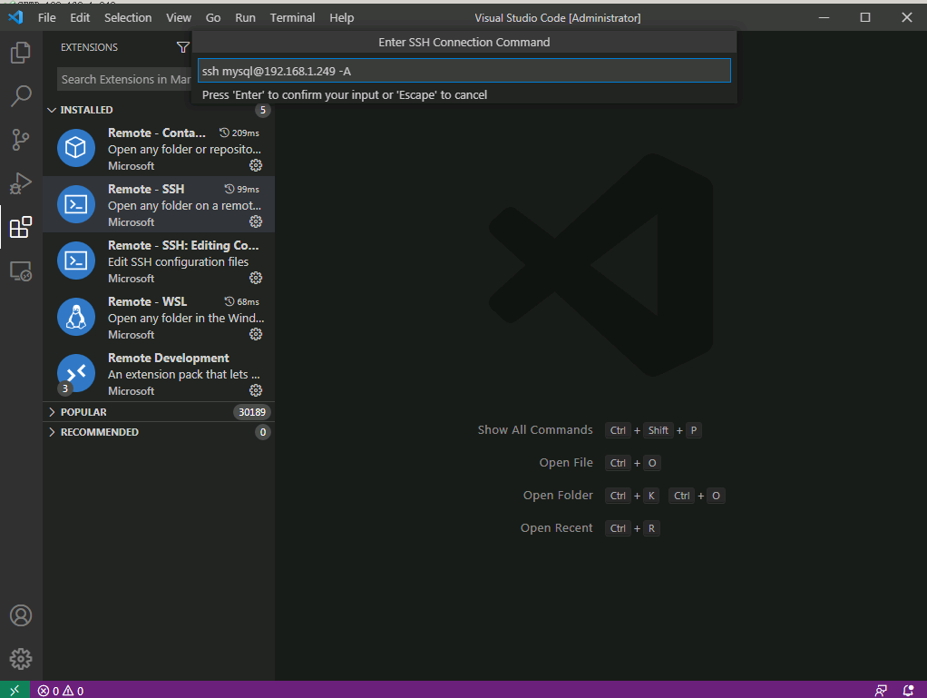Click the Open Recent label

pyautogui.click(x=556, y=527)
